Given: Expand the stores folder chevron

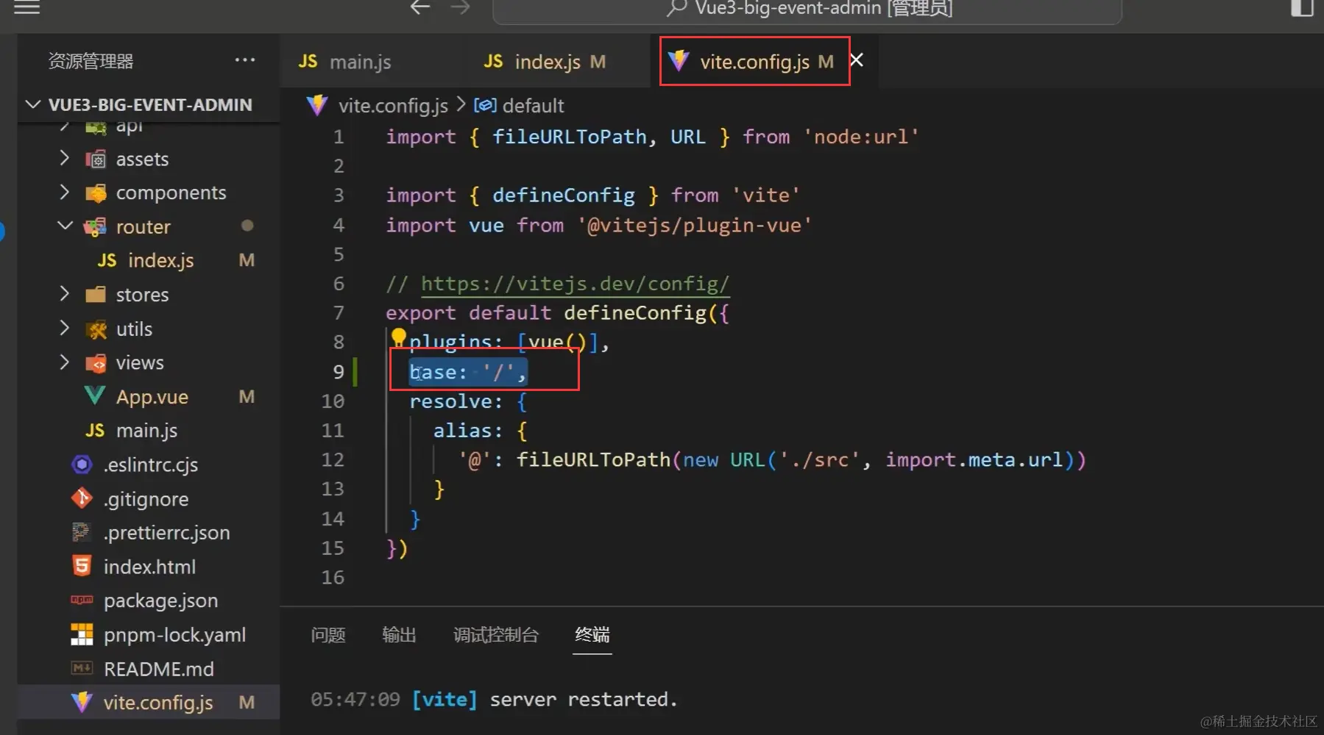Looking at the screenshot, I should pos(65,295).
